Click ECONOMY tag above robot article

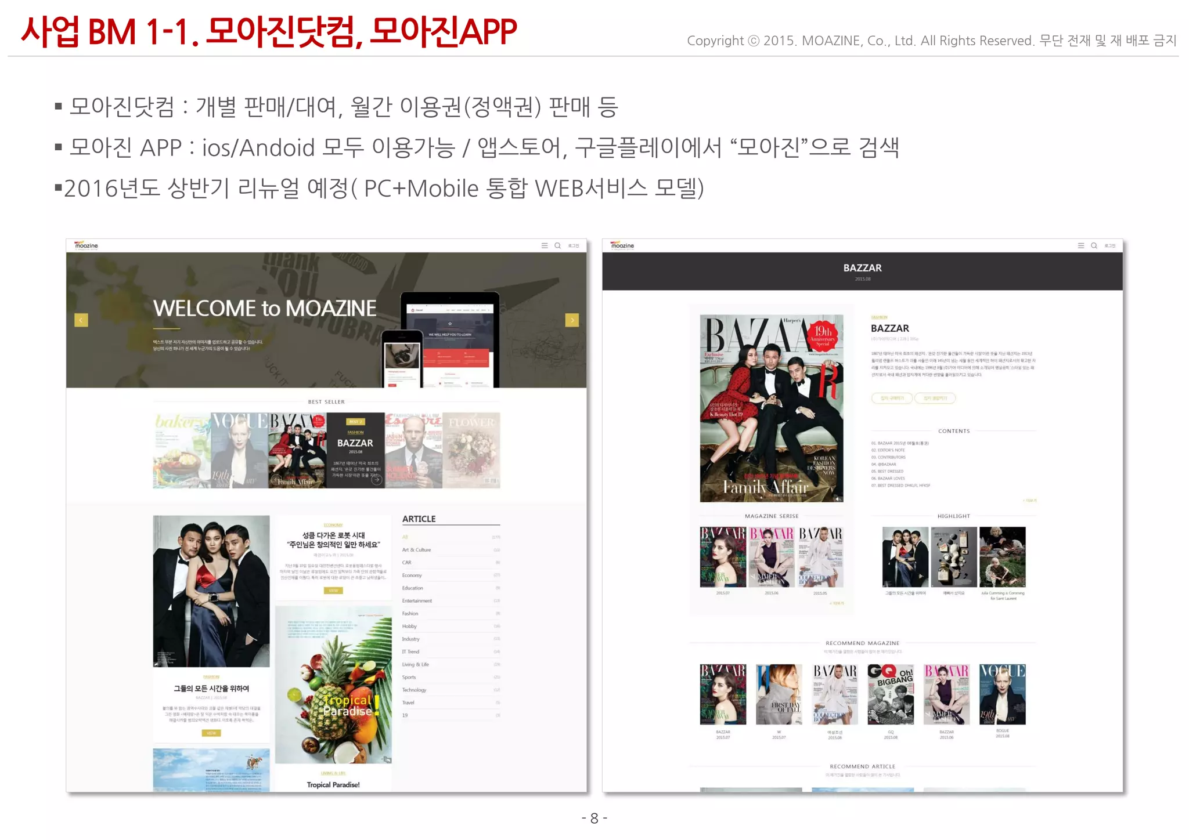333,525
